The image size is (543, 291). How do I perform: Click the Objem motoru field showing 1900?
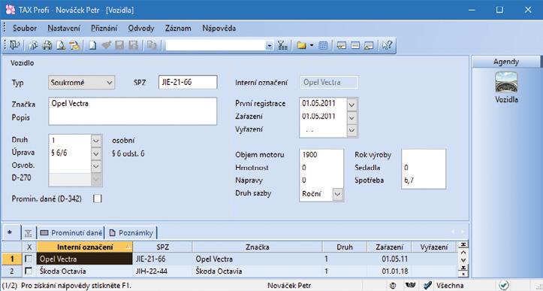[x=321, y=155]
